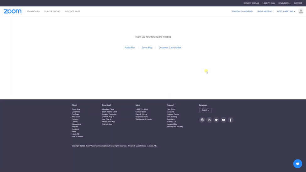Open the Press footer link
The width and height of the screenshot is (306, 172).
tap(74, 132)
